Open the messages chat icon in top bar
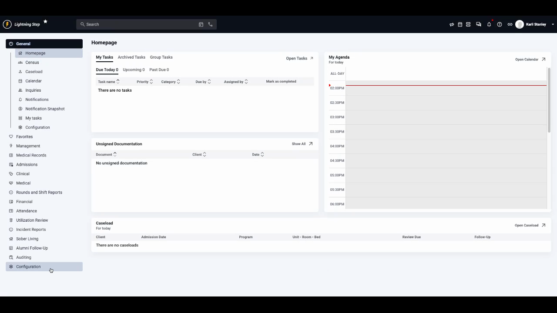Viewport: 557px width, 313px height. 478,24
